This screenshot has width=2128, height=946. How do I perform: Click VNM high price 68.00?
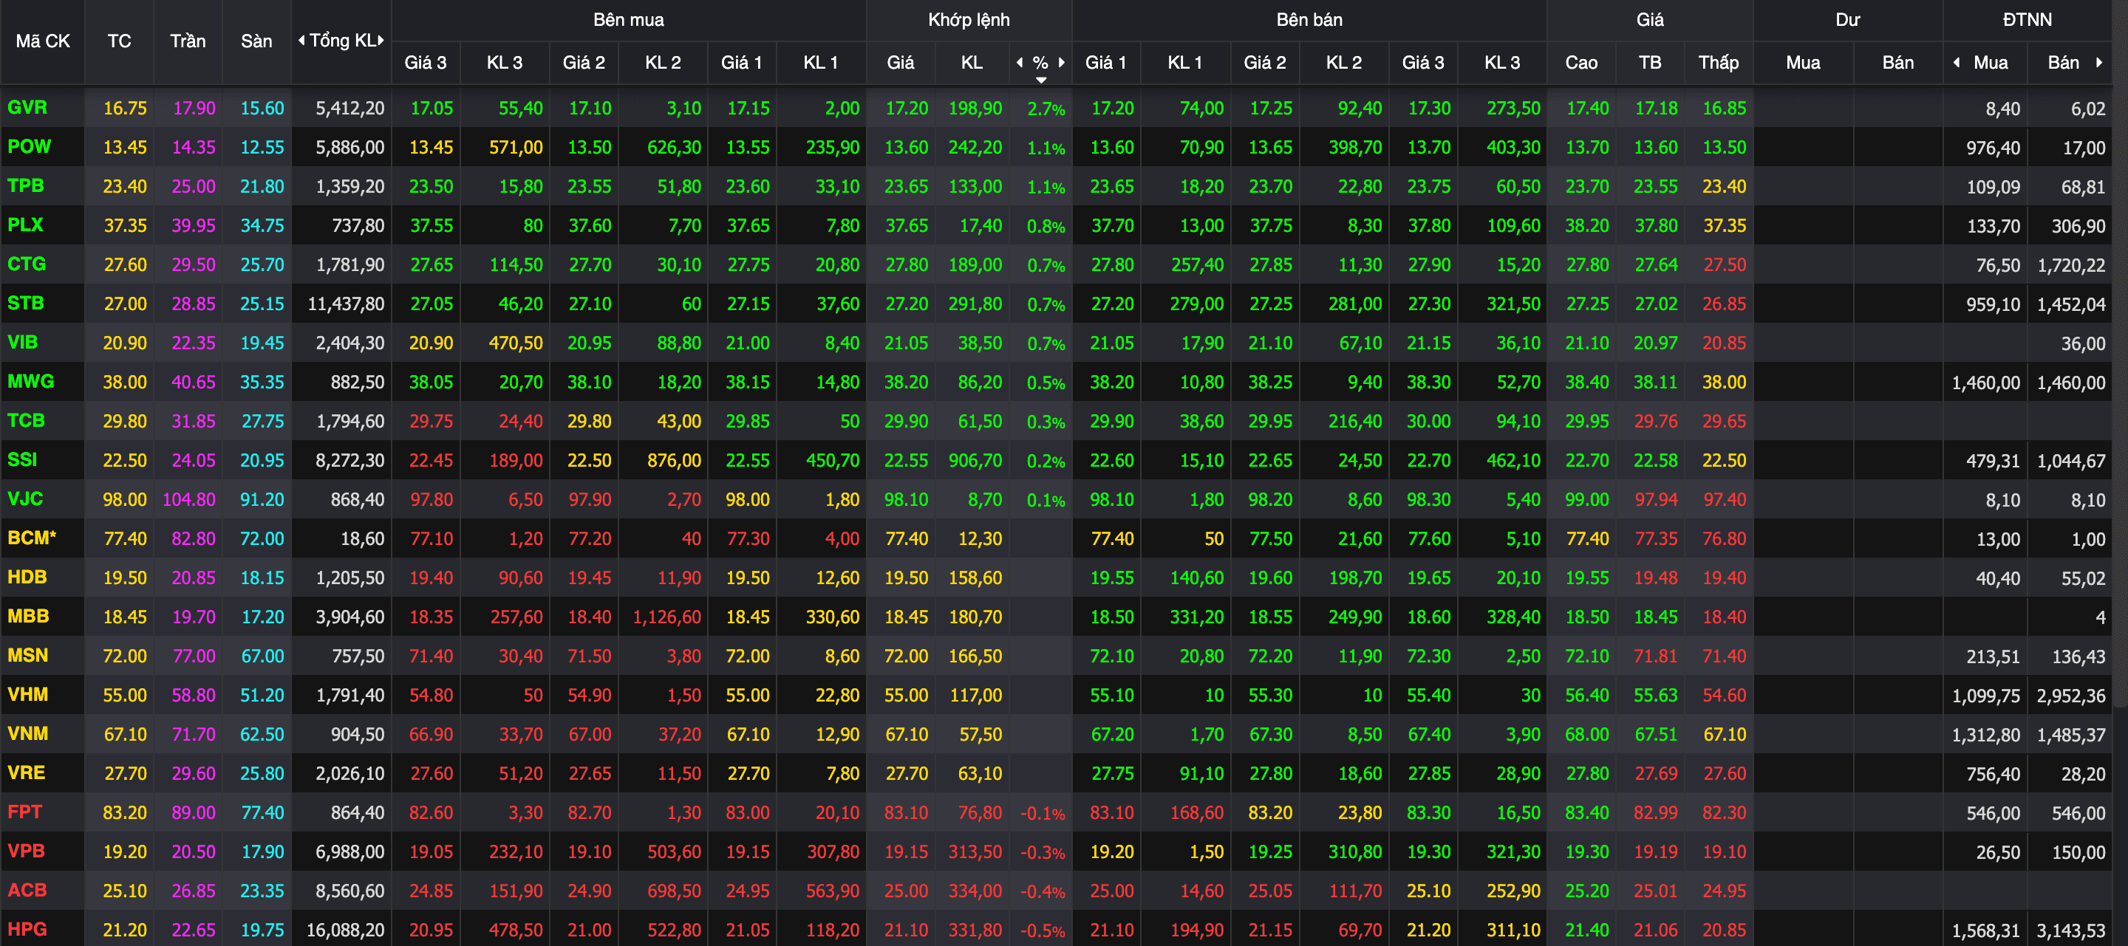[x=1587, y=734]
